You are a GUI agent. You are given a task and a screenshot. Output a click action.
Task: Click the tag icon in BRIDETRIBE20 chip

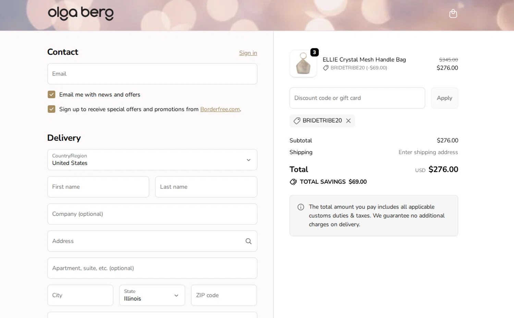pos(297,120)
